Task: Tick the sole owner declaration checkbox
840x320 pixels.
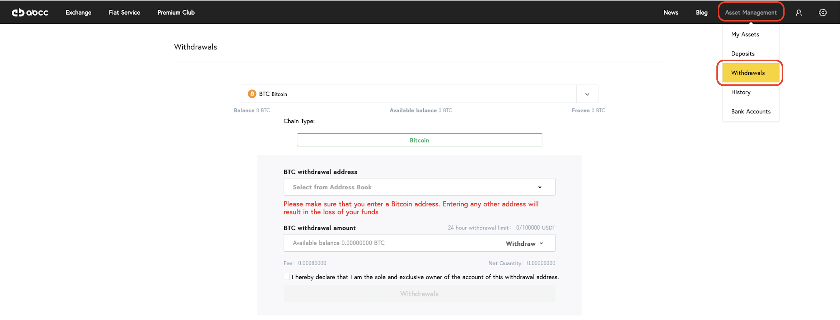Action: pyautogui.click(x=287, y=277)
